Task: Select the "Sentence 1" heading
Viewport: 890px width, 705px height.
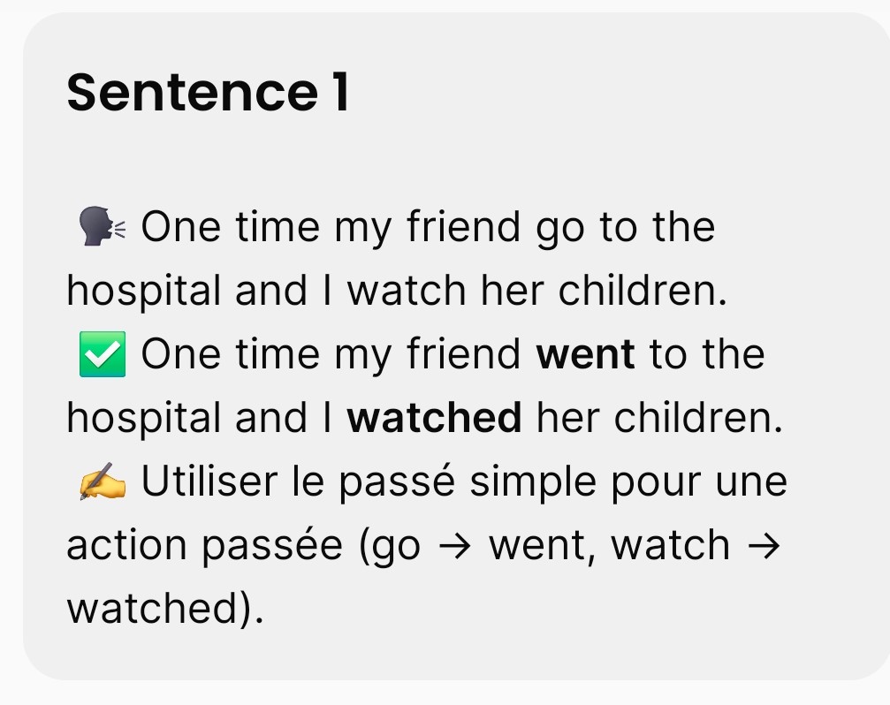Action: click(209, 92)
